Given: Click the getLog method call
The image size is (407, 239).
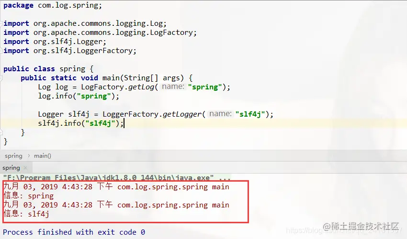Looking at the screenshot, I should click(141, 87).
